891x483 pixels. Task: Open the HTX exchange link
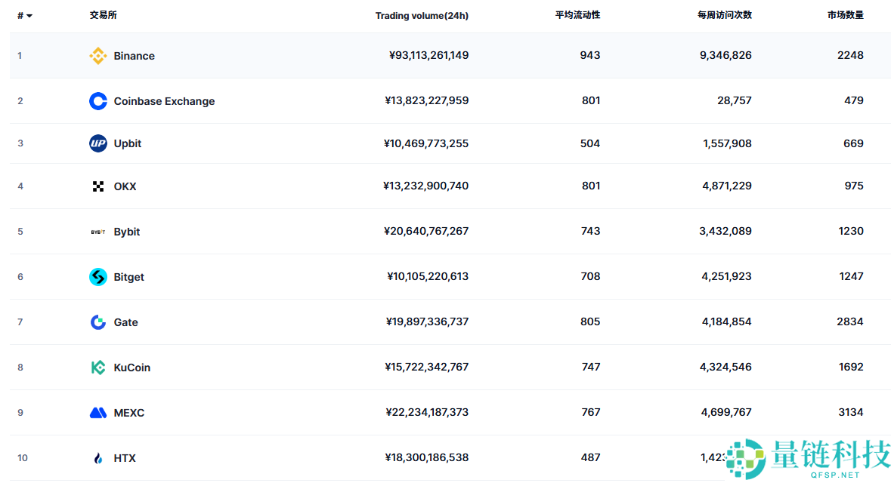tap(125, 458)
